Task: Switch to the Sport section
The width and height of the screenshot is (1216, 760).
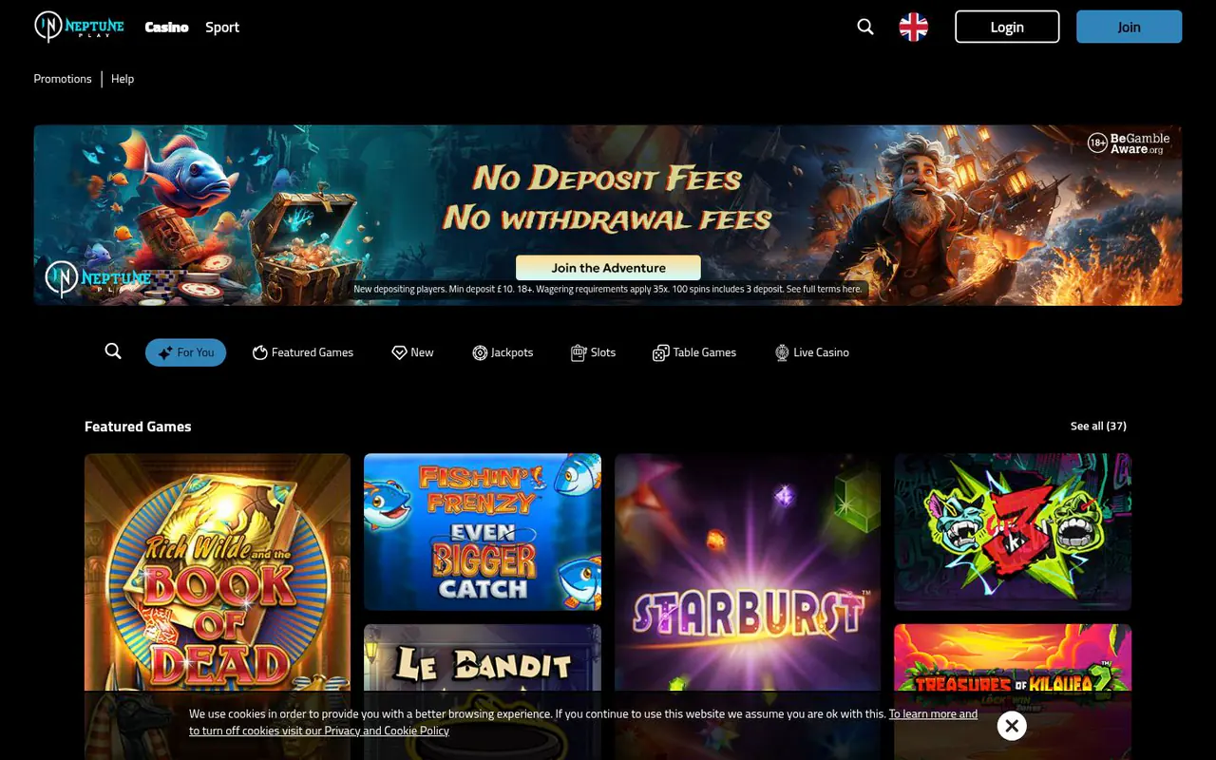Action: point(222,27)
